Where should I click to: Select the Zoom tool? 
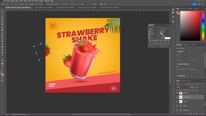[x=2, y=66]
